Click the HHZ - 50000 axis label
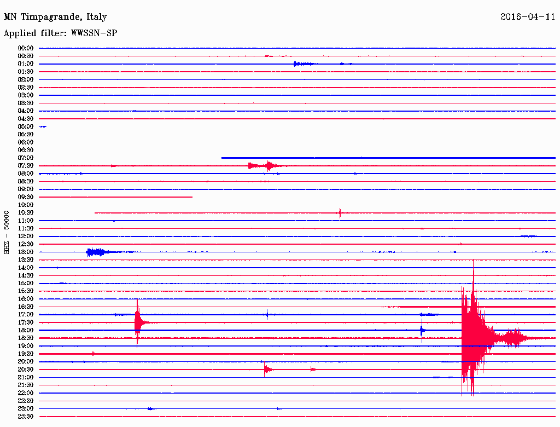The width and height of the screenshot is (560, 427). click(x=7, y=232)
